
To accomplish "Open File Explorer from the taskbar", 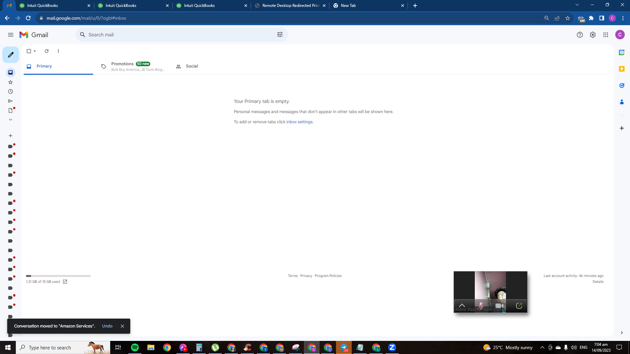I will [151, 347].
